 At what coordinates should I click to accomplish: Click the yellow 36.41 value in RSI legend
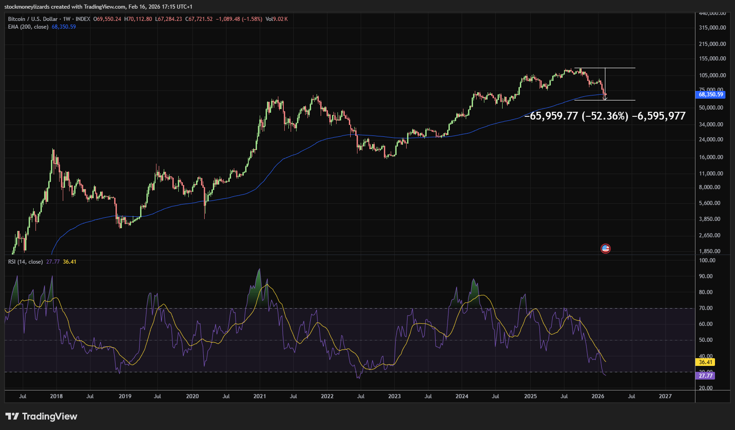pos(70,262)
